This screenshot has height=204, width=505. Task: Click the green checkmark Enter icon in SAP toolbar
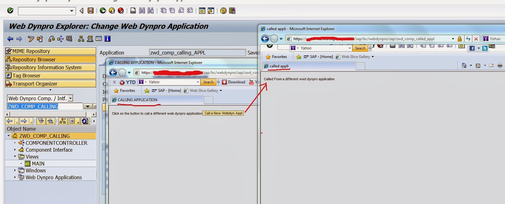tap(10, 11)
